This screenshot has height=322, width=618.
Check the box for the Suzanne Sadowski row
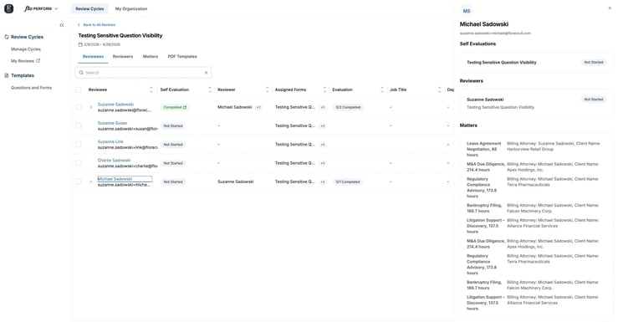(79, 107)
